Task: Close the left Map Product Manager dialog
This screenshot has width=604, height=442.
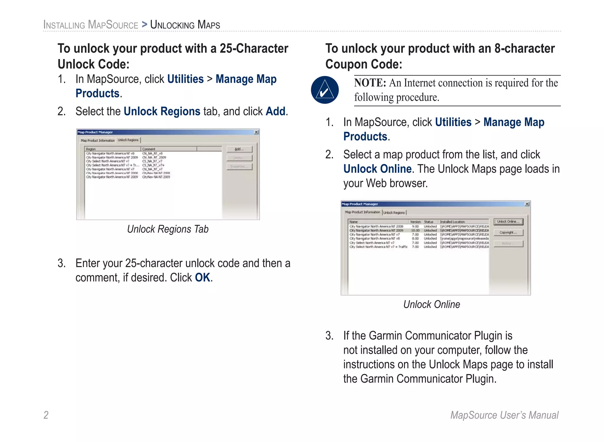Action: [256, 132]
